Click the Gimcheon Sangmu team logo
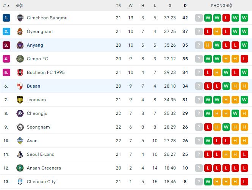 pos(20,18)
